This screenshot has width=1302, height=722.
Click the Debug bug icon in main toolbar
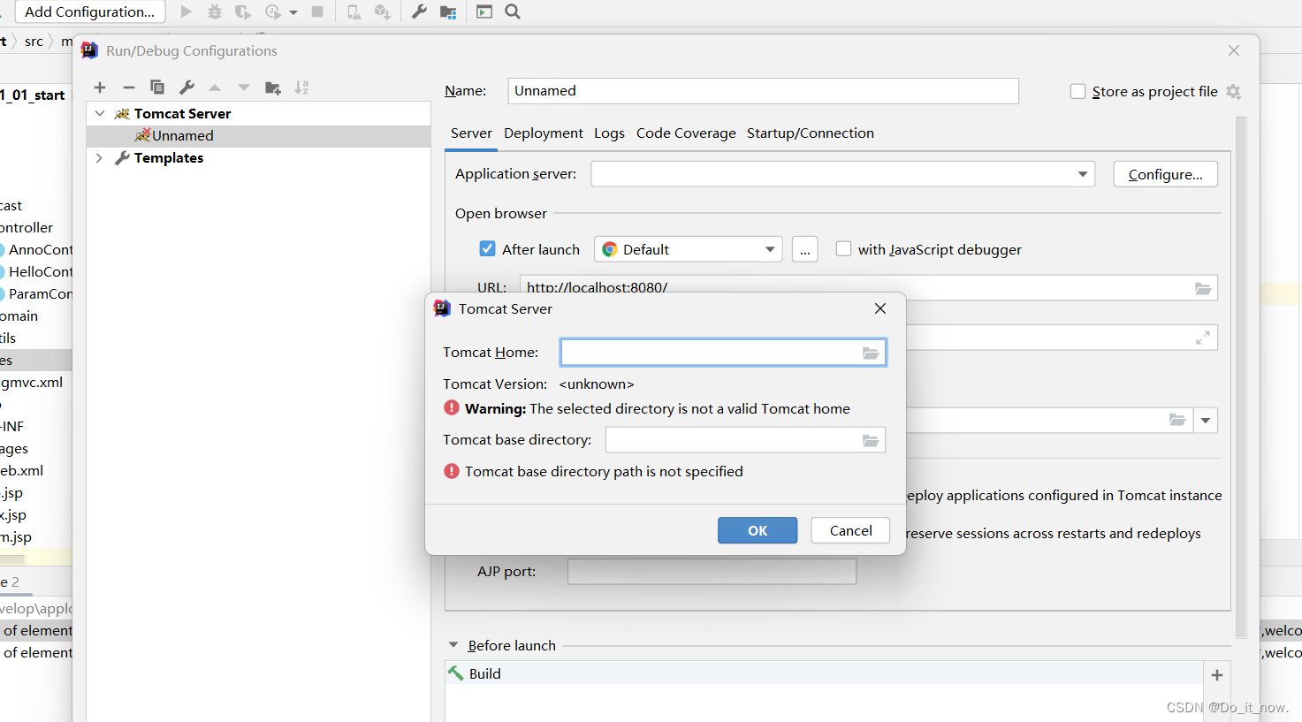(215, 11)
